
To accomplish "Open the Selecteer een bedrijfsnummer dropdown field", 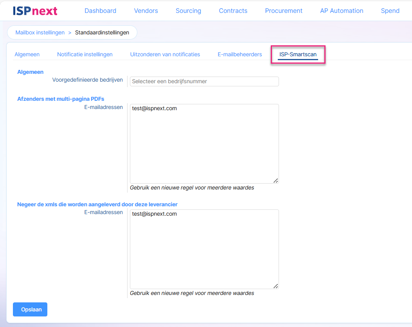I will click(204, 81).
